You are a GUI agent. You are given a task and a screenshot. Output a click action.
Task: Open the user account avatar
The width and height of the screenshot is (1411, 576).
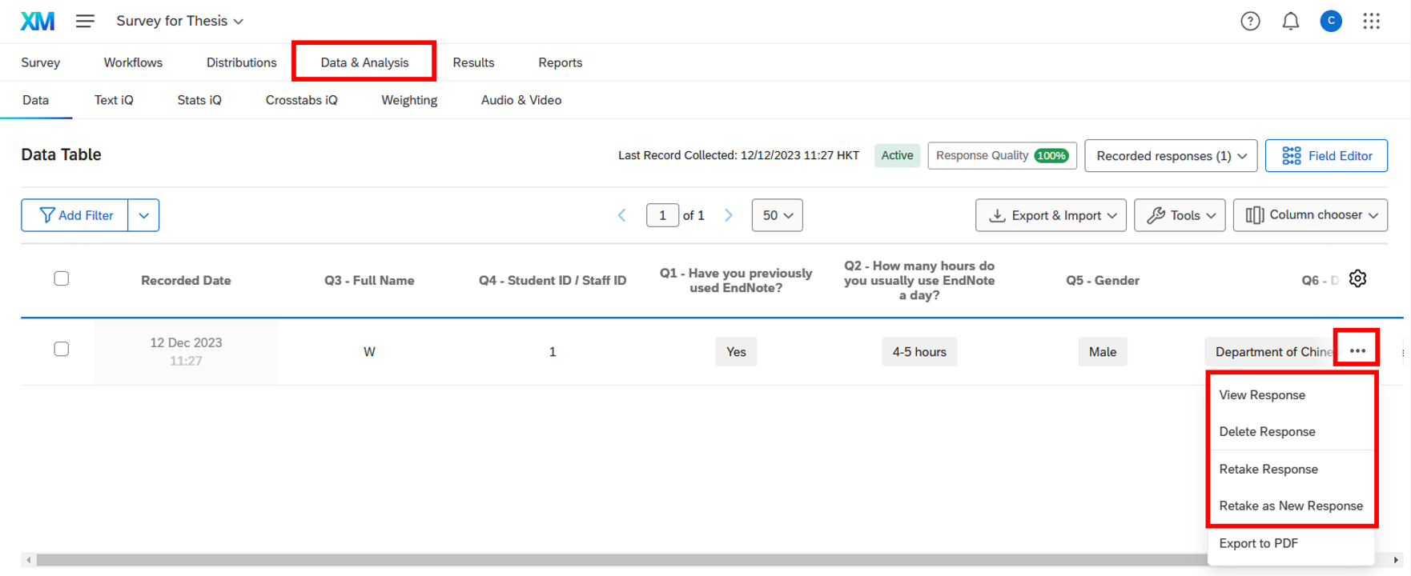(1330, 22)
